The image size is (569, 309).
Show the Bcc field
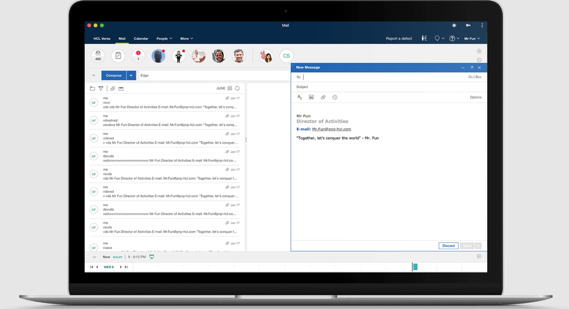pyautogui.click(x=479, y=77)
